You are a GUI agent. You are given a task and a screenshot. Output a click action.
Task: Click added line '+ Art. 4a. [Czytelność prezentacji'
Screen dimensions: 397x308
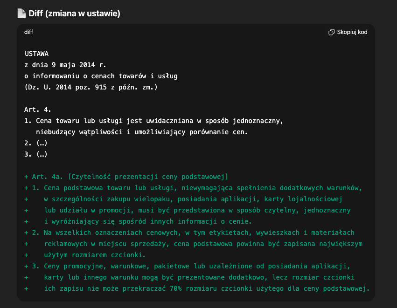[x=126, y=177]
